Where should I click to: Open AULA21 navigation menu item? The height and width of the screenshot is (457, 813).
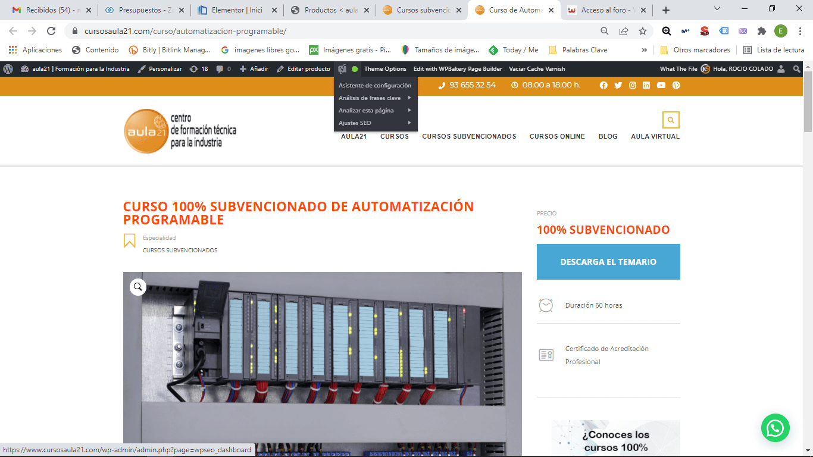click(x=354, y=136)
